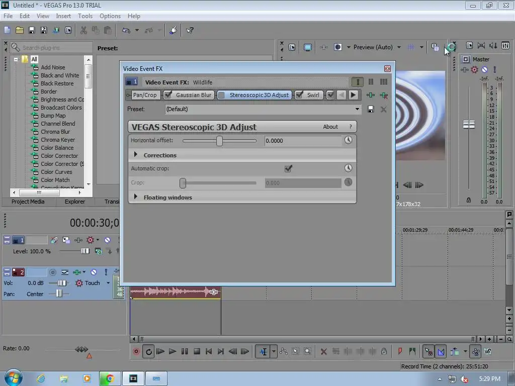This screenshot has width=515, height=386.
Task: Collapse the All plug-ins tree node
Action: pos(16,59)
